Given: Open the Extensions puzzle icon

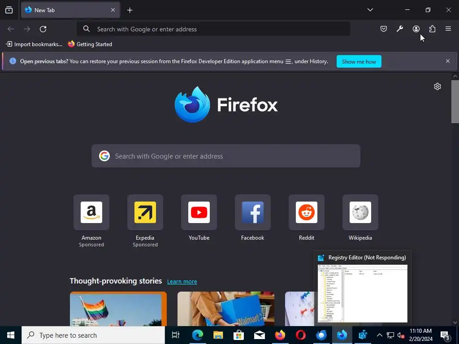Looking at the screenshot, I should coord(432,29).
